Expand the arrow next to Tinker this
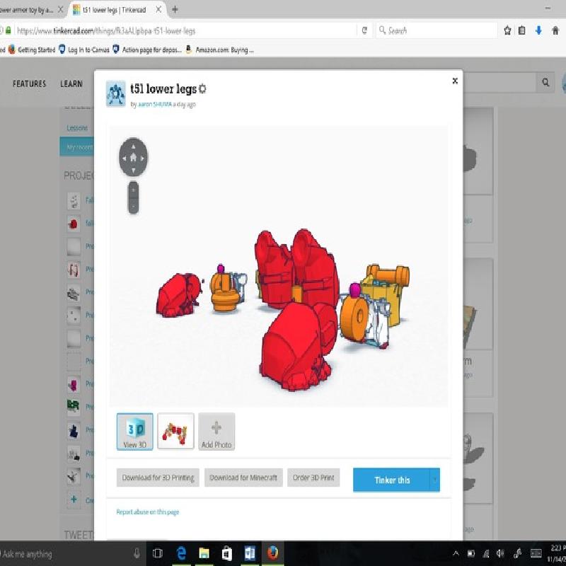 435,480
